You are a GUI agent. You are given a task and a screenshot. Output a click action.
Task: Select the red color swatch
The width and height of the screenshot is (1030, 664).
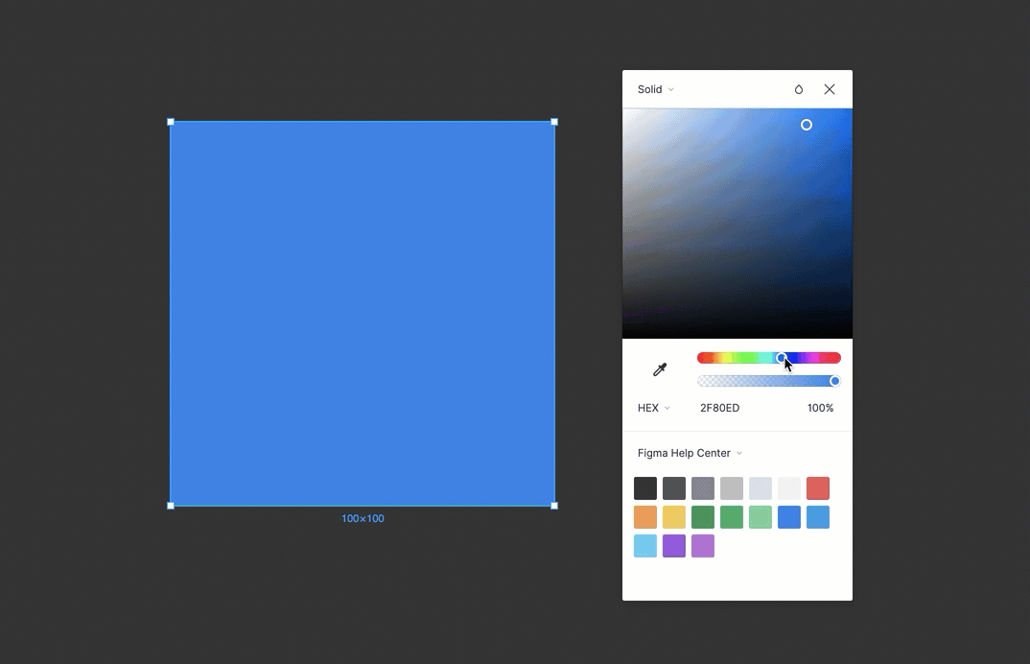[x=818, y=488]
